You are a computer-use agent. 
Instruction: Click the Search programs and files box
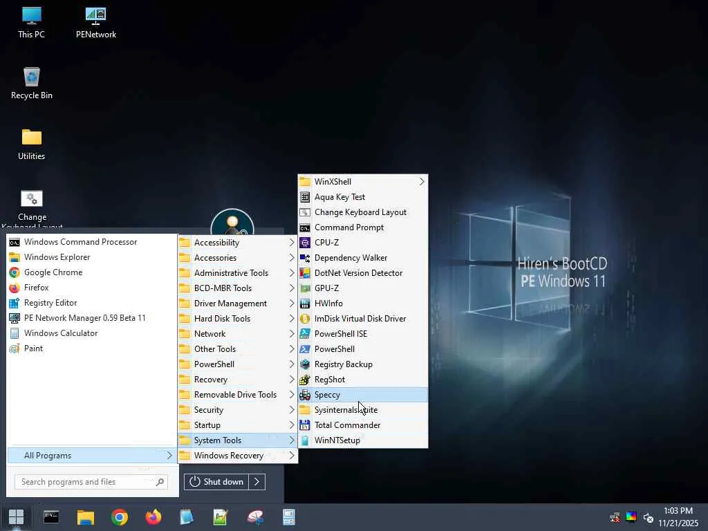click(x=91, y=482)
